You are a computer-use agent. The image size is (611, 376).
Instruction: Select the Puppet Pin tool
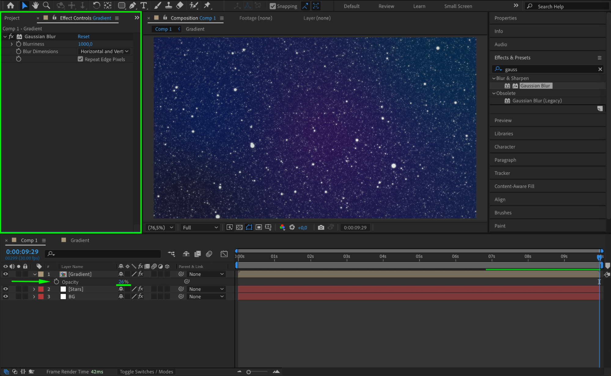(x=207, y=5)
